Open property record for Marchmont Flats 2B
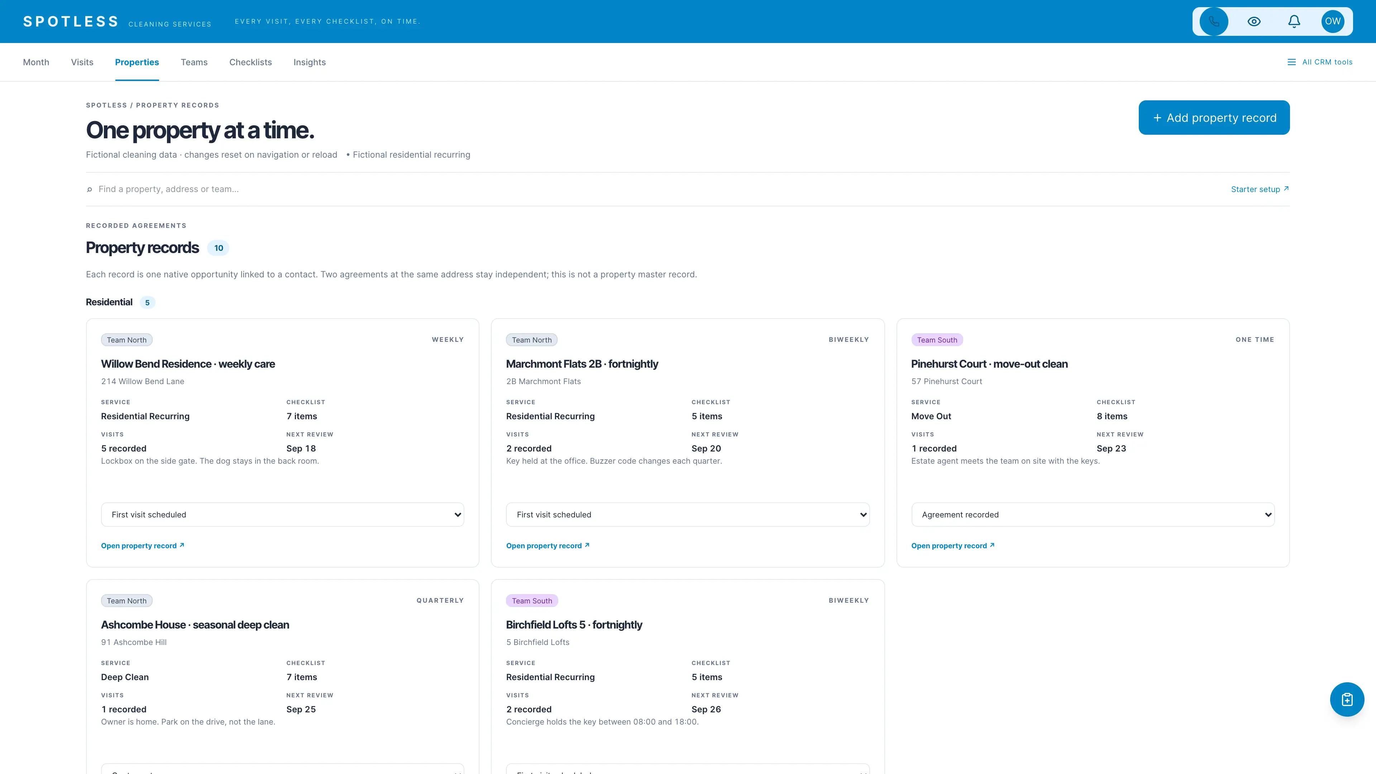This screenshot has width=1376, height=774. tap(548, 545)
